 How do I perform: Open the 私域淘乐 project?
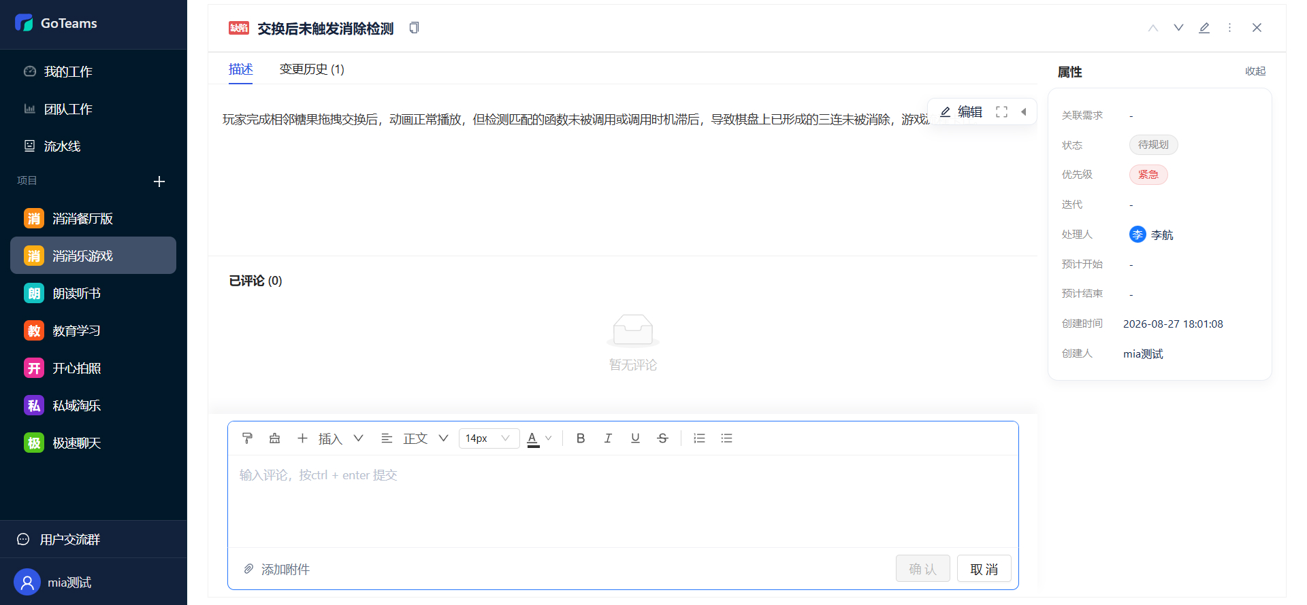pos(93,406)
